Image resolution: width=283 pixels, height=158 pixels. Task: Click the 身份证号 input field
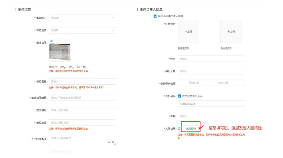pyautogui.click(x=211, y=71)
